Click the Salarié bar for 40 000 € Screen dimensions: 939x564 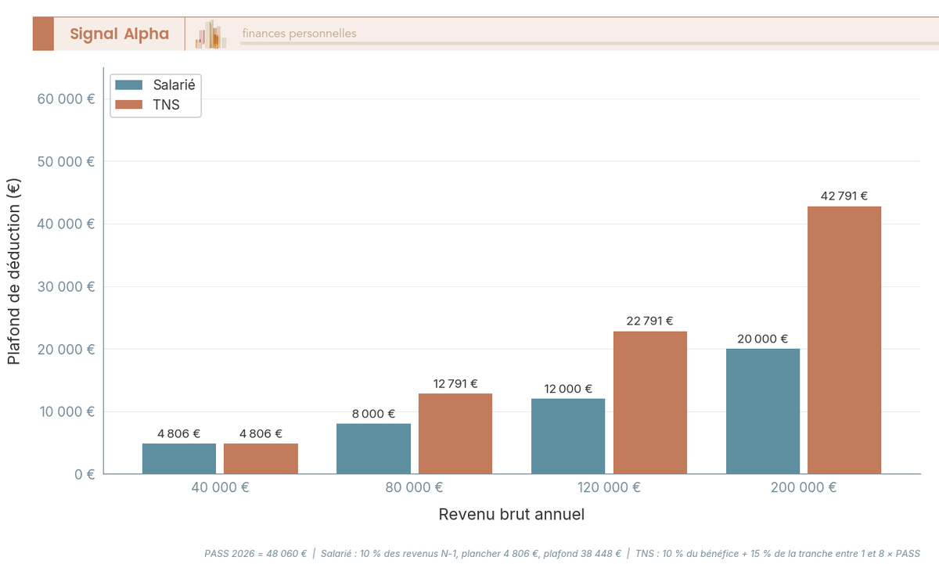click(178, 458)
